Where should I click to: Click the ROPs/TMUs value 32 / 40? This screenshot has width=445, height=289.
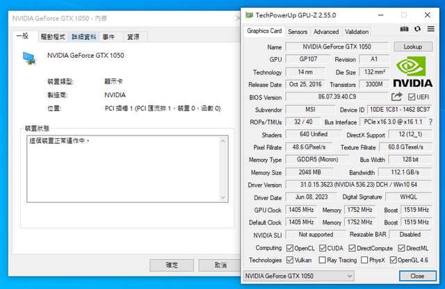coord(303,122)
